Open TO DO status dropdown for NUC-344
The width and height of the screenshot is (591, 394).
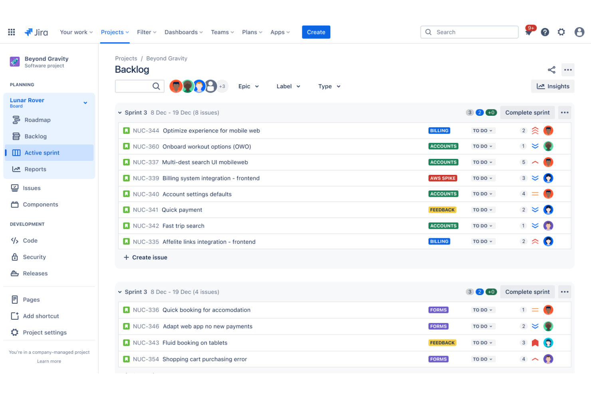pyautogui.click(x=483, y=131)
